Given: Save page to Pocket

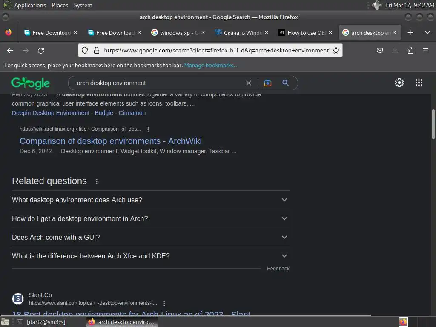Looking at the screenshot, I should (x=379, y=50).
